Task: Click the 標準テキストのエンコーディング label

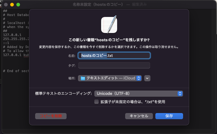Action: [x=63, y=94]
